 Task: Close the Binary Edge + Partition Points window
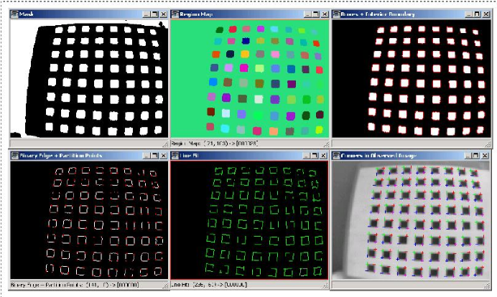tap(164, 156)
